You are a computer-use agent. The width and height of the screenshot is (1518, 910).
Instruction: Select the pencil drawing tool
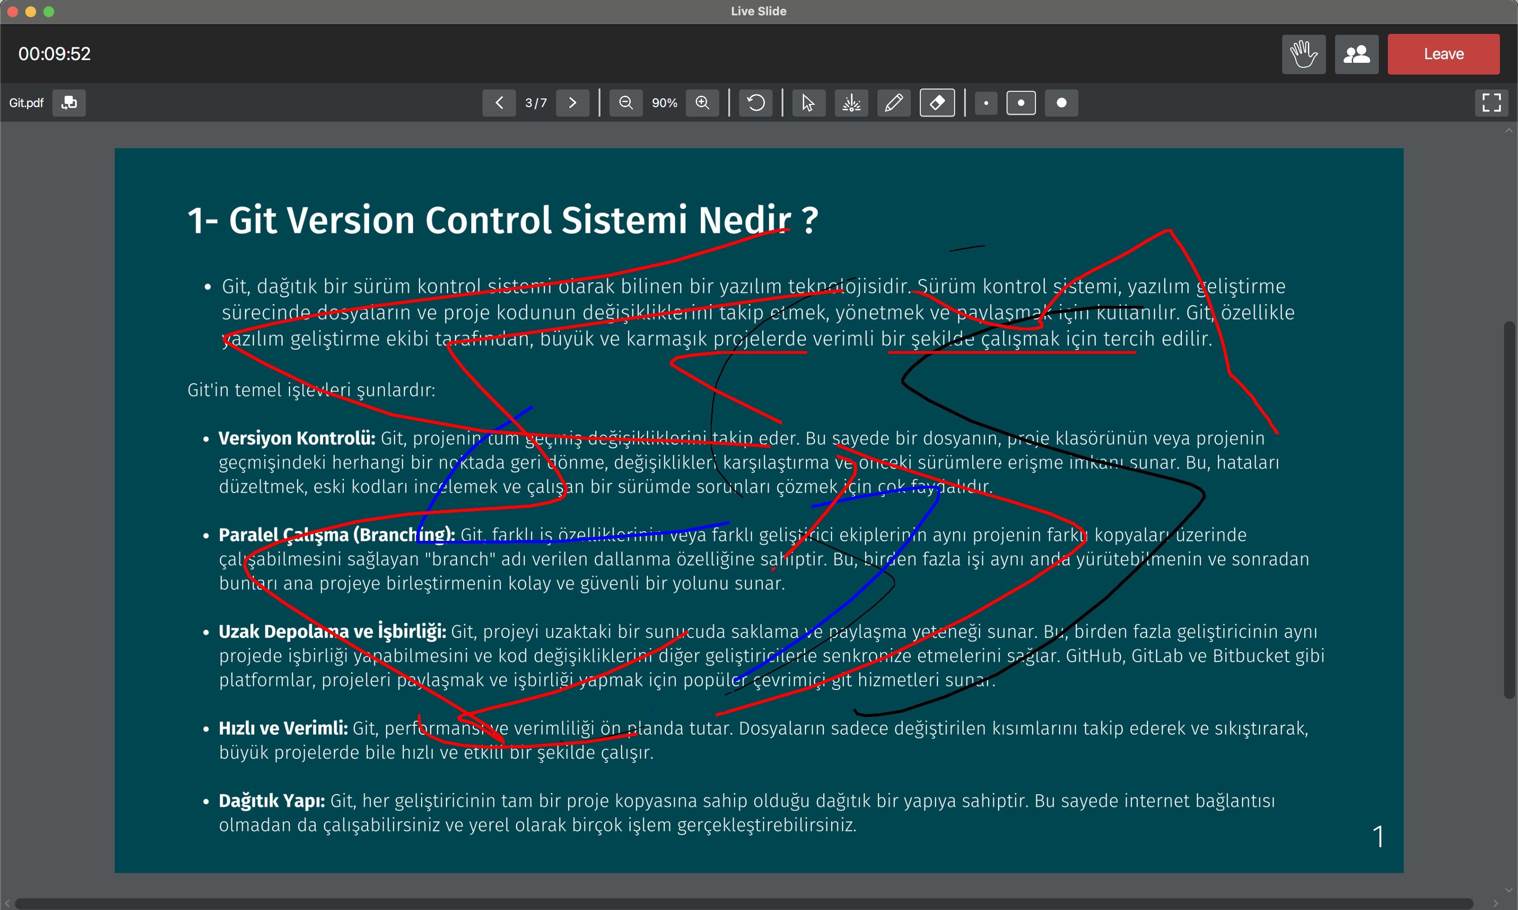click(x=894, y=103)
